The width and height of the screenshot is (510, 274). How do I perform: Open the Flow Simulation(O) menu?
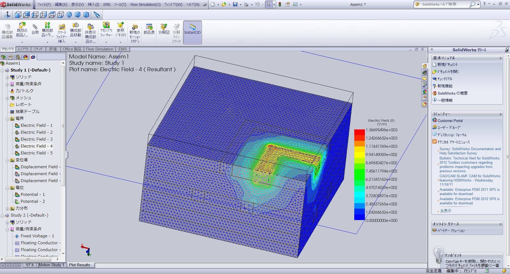pyautogui.click(x=145, y=5)
